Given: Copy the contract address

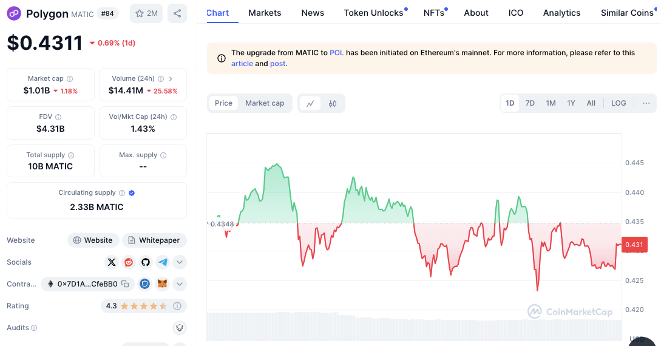Looking at the screenshot, I should tap(125, 284).
